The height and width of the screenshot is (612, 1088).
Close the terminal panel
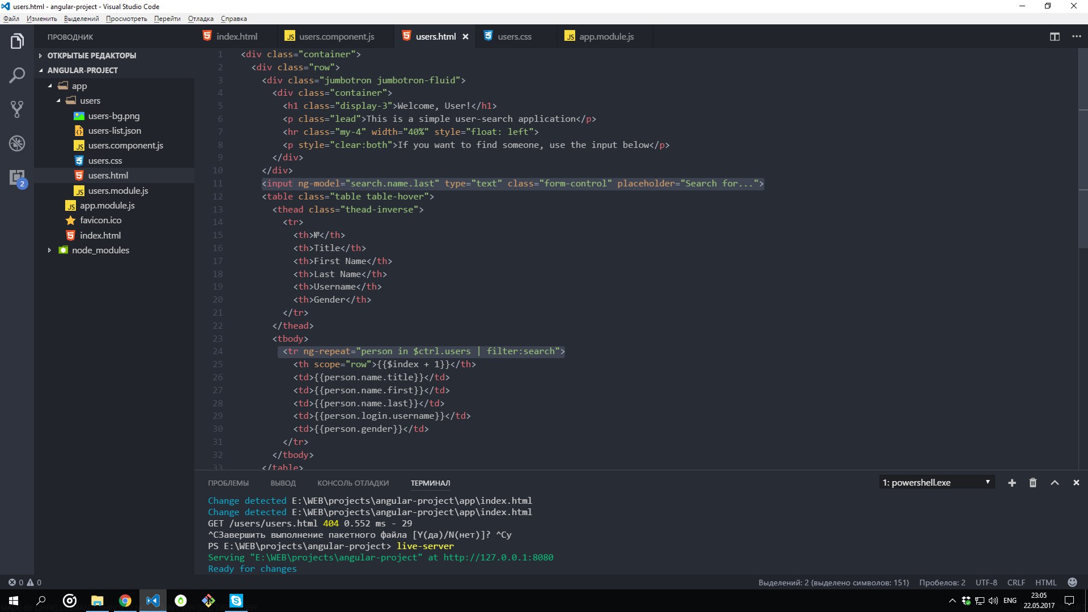(x=1076, y=483)
